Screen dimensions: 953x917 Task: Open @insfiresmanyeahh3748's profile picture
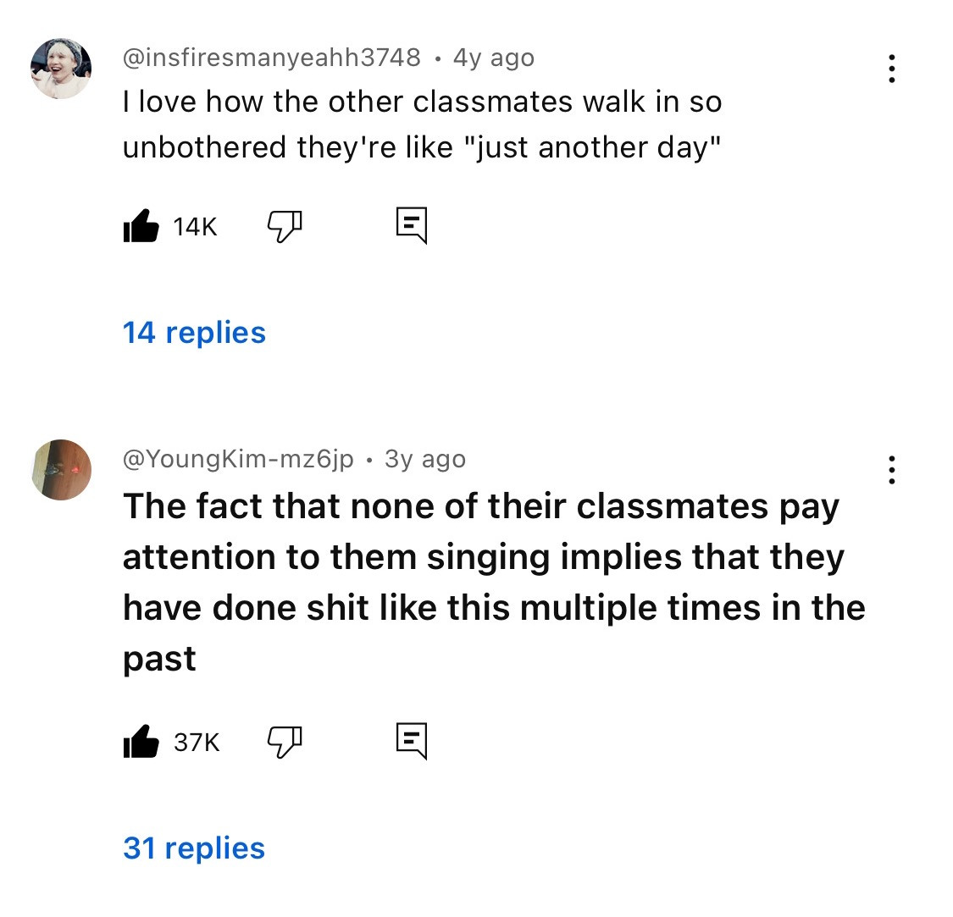pos(61,69)
